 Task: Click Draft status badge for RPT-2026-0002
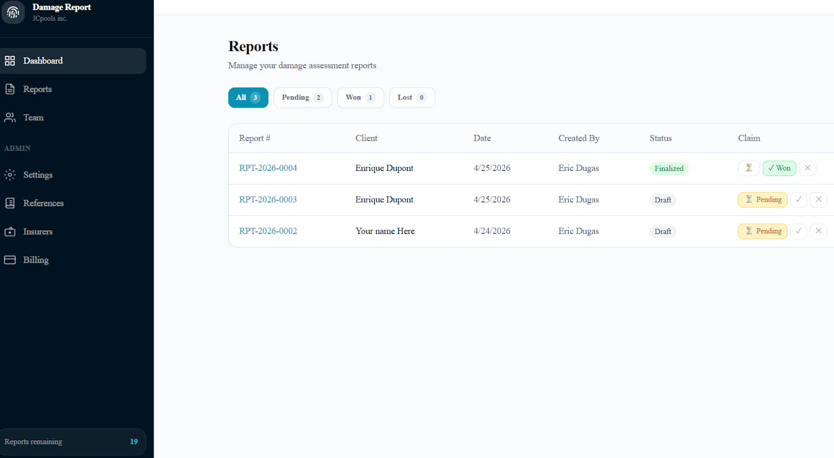pos(663,231)
